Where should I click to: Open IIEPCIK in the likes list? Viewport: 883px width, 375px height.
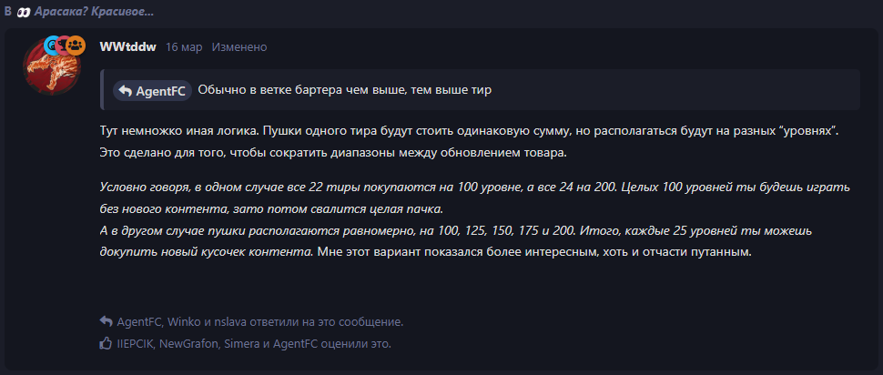[135, 343]
